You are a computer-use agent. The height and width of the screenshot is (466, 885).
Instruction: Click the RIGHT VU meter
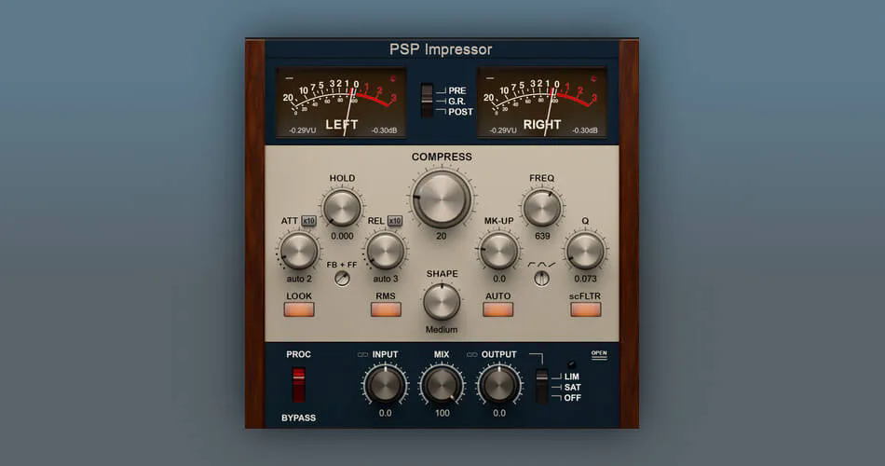pyautogui.click(x=542, y=103)
